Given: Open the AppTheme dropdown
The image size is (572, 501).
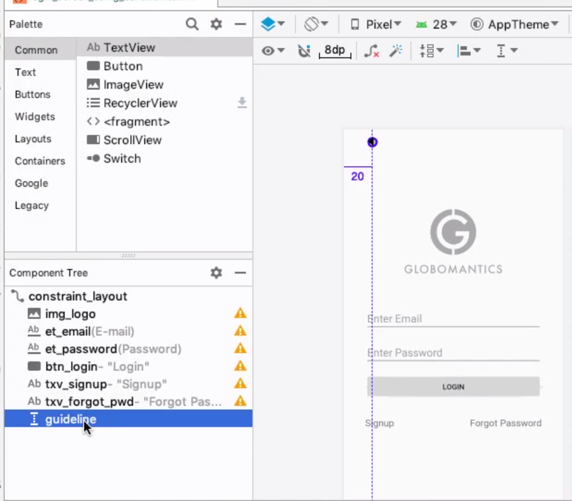Looking at the screenshot, I should click(x=514, y=25).
